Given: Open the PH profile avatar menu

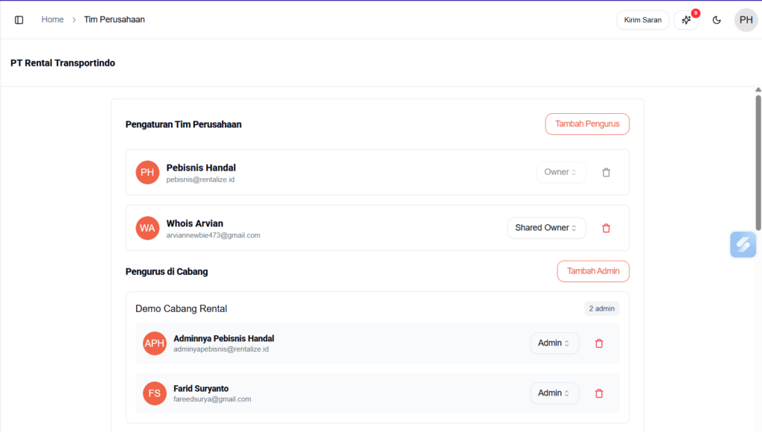Looking at the screenshot, I should (x=746, y=20).
